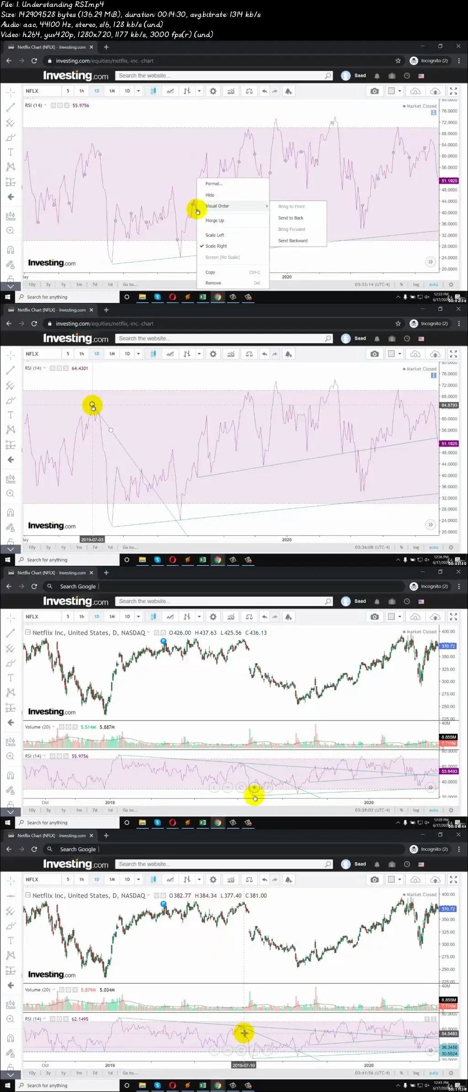Viewport: 468px width, 1092px height.
Task: Collapse Netflix Inc series beside O382.77
Action: click(x=28, y=895)
